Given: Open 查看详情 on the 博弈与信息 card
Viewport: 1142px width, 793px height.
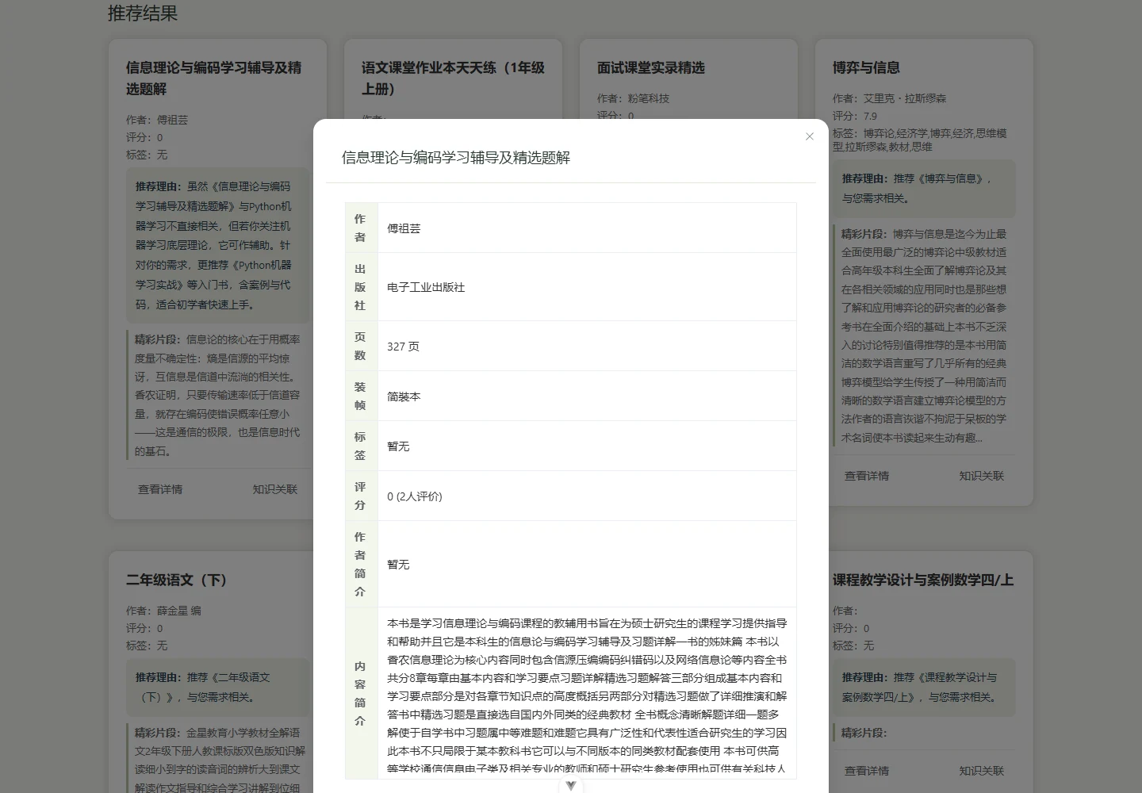Looking at the screenshot, I should pyautogui.click(x=867, y=476).
